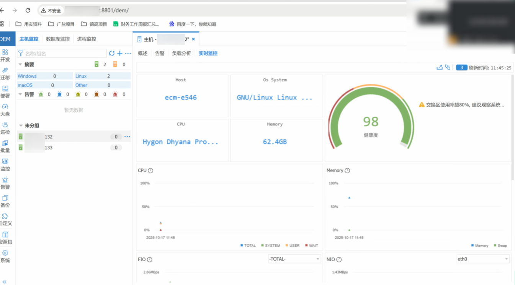Open the 负载分析 tab

click(181, 54)
